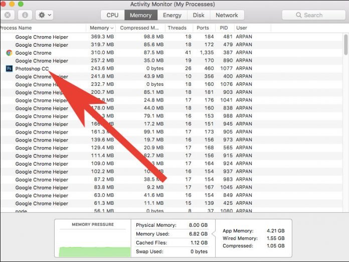Viewport: 349px width, 262px height.
Task: Click the Photoshop CC app icon
Action: coord(9,69)
